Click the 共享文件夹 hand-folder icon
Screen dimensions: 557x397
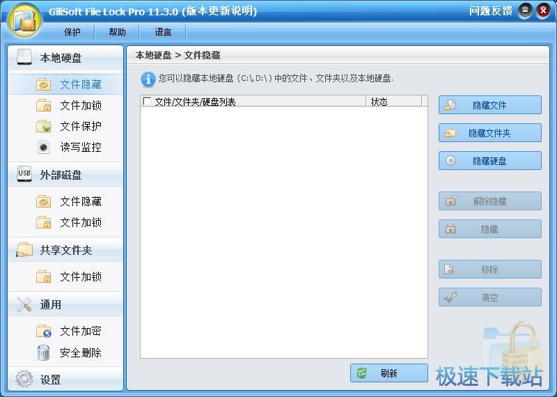(x=24, y=250)
